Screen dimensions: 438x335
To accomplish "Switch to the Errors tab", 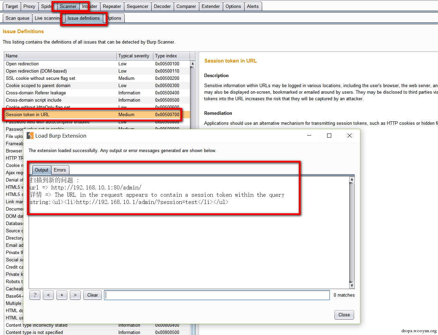I will (x=60, y=170).
